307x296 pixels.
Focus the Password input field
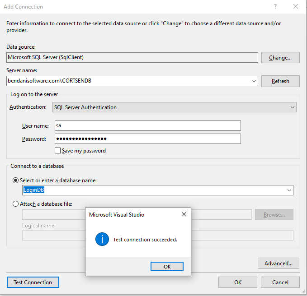(147, 139)
